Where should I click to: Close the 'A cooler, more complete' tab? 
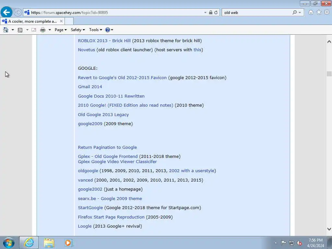[x=61, y=21]
